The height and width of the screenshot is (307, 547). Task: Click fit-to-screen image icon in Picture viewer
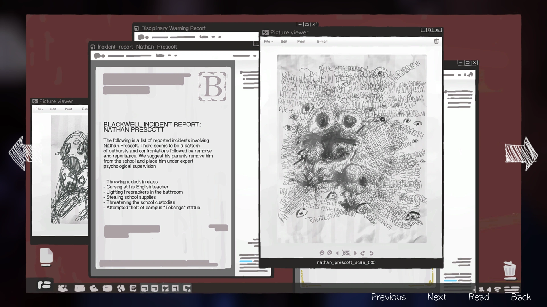346,253
